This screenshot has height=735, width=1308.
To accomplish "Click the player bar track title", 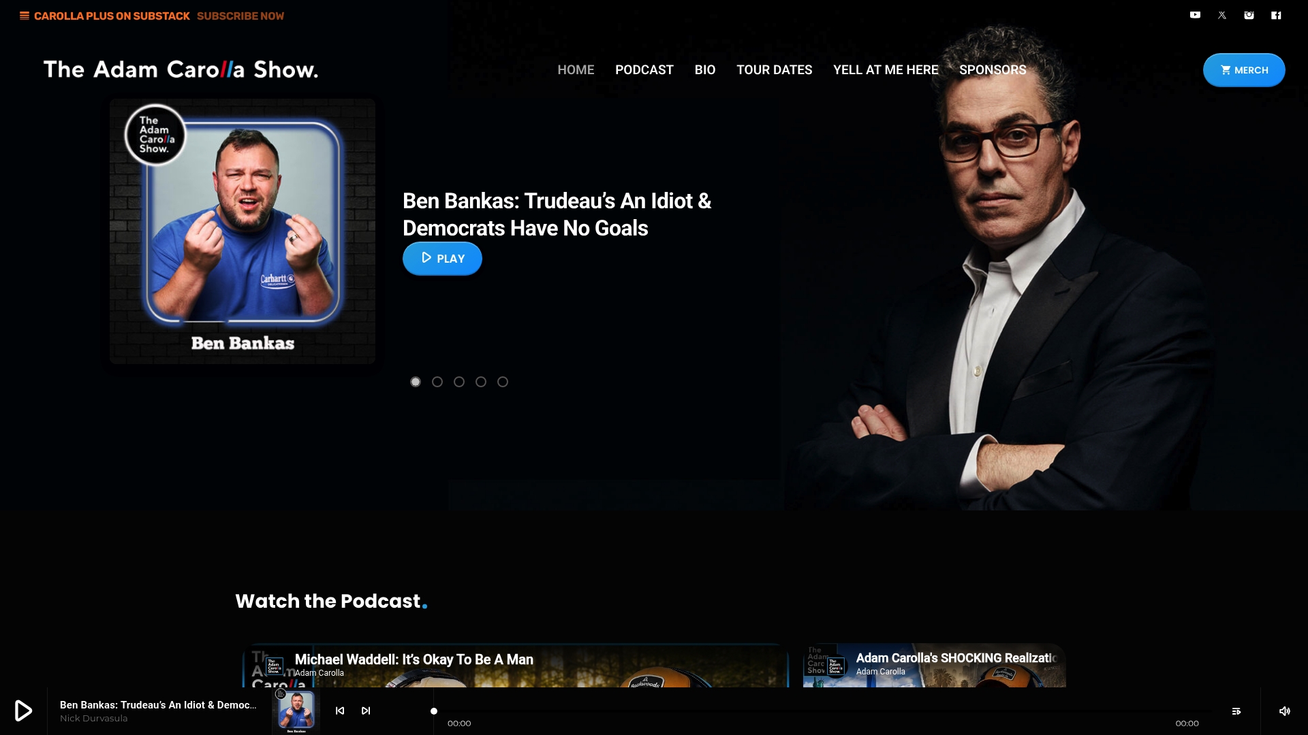I will [158, 705].
